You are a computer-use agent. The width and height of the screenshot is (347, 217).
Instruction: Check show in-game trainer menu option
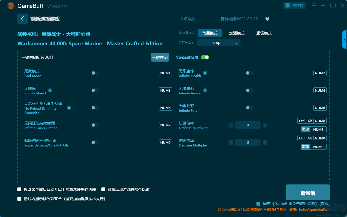pyautogui.click(x=19, y=199)
